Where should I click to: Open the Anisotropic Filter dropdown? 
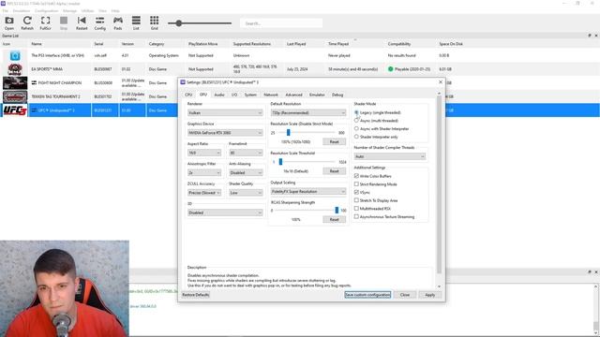pos(204,172)
